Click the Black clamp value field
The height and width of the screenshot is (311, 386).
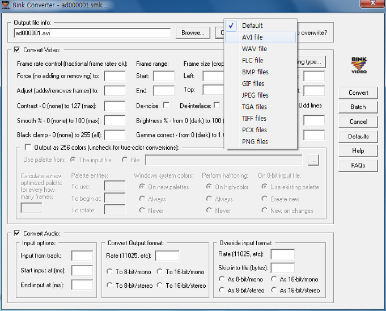(114, 135)
